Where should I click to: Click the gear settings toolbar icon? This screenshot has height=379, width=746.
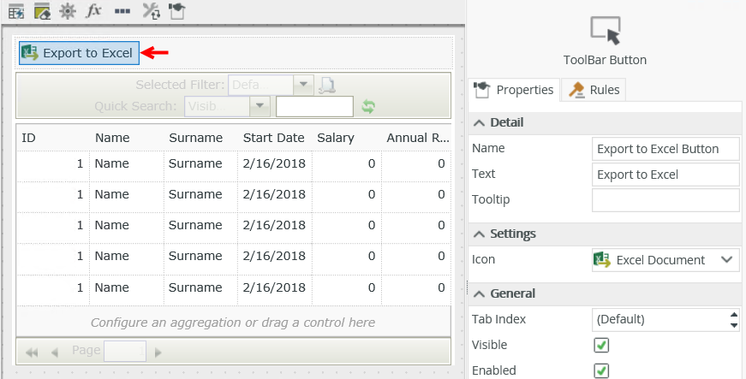point(67,11)
